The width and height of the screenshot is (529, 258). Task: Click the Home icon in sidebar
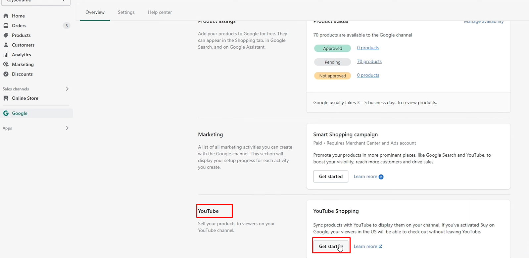(x=6, y=16)
